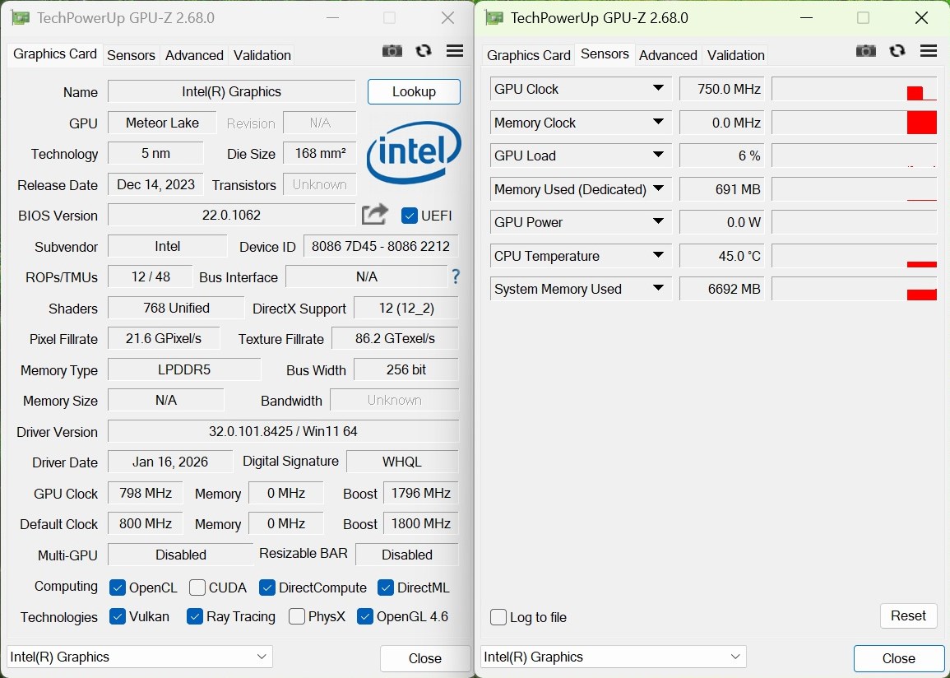Click the Driver Version field

click(x=283, y=431)
